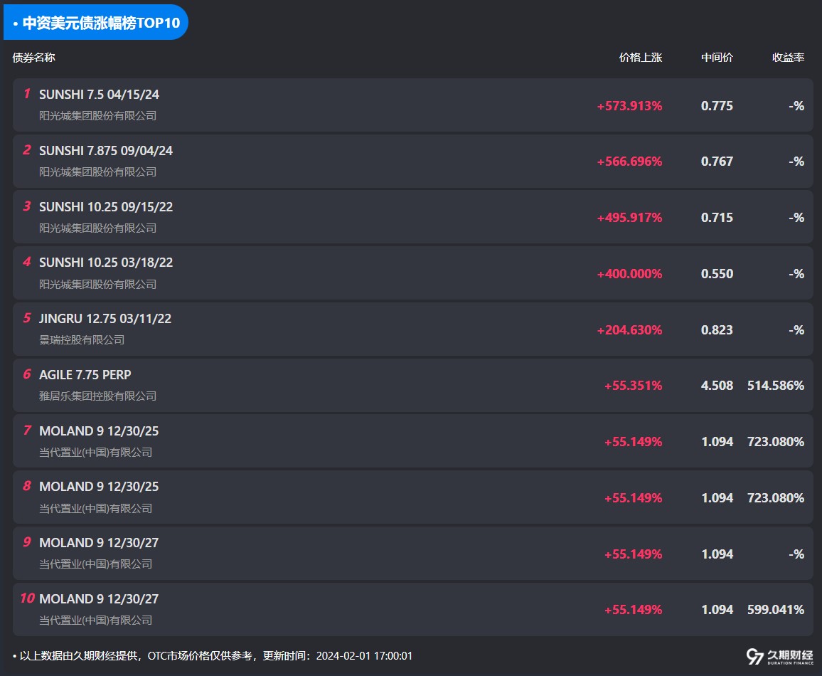Open the SUNSHI 7.5 04/15/24 bond

click(x=99, y=95)
